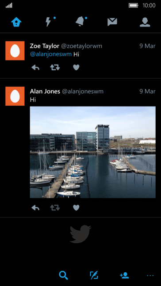The width and height of the screenshot is (161, 286).
Task: Tap Zoe Taylor's egg avatar
Action: click(x=15, y=51)
